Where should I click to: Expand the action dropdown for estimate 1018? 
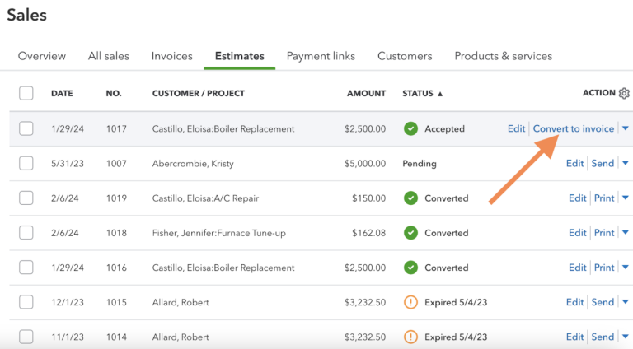click(625, 233)
